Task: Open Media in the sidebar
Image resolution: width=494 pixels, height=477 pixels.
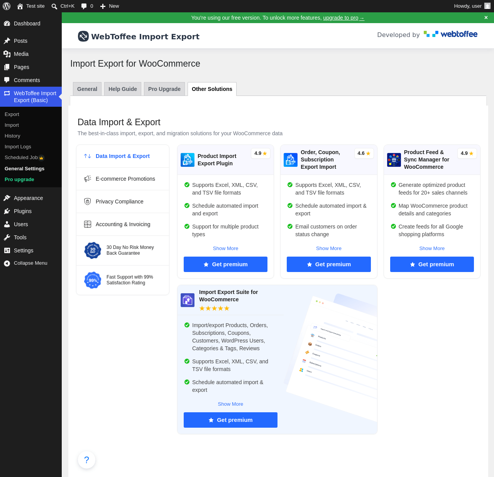Action: pyautogui.click(x=31, y=54)
